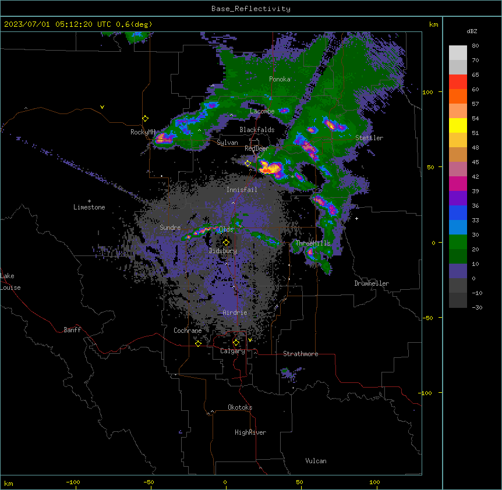Click the yellow V marker northeast of Calgary
Screen dimensions: 502x490
coord(250,340)
